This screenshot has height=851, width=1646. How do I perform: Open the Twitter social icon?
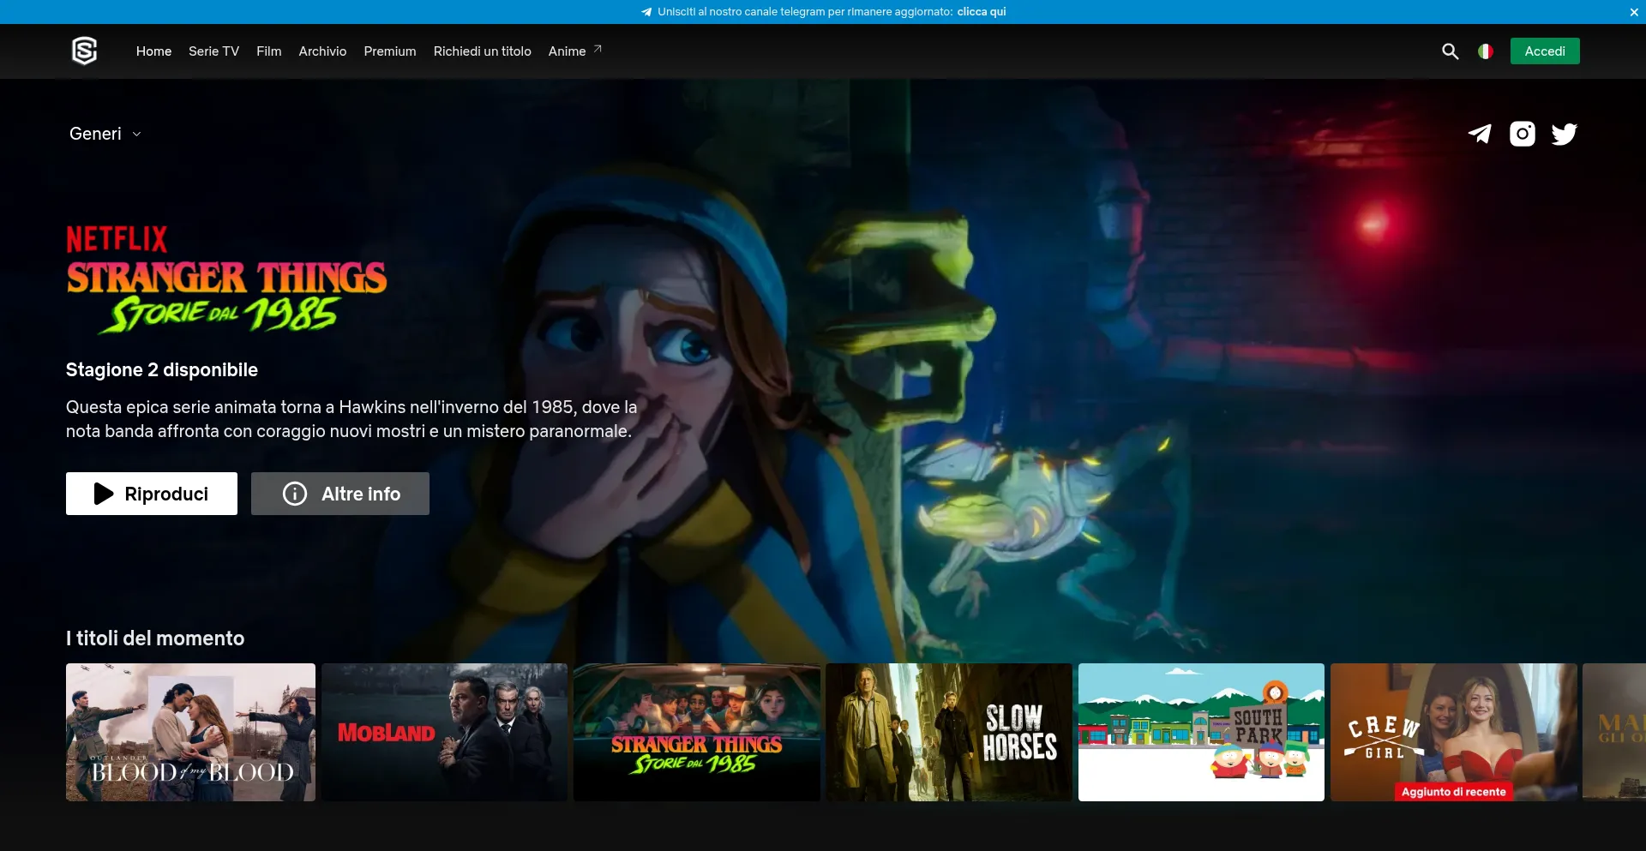click(1565, 134)
